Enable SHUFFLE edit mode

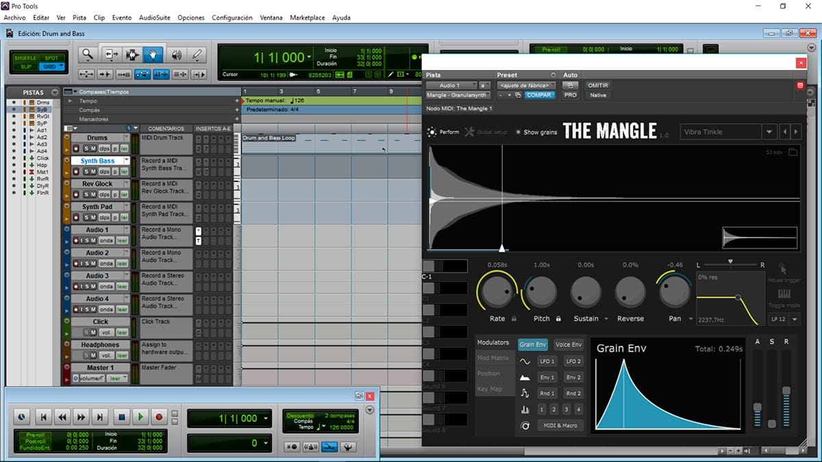(x=26, y=58)
